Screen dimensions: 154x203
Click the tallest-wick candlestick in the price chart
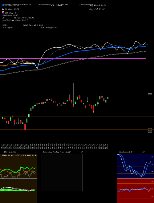(74, 95)
